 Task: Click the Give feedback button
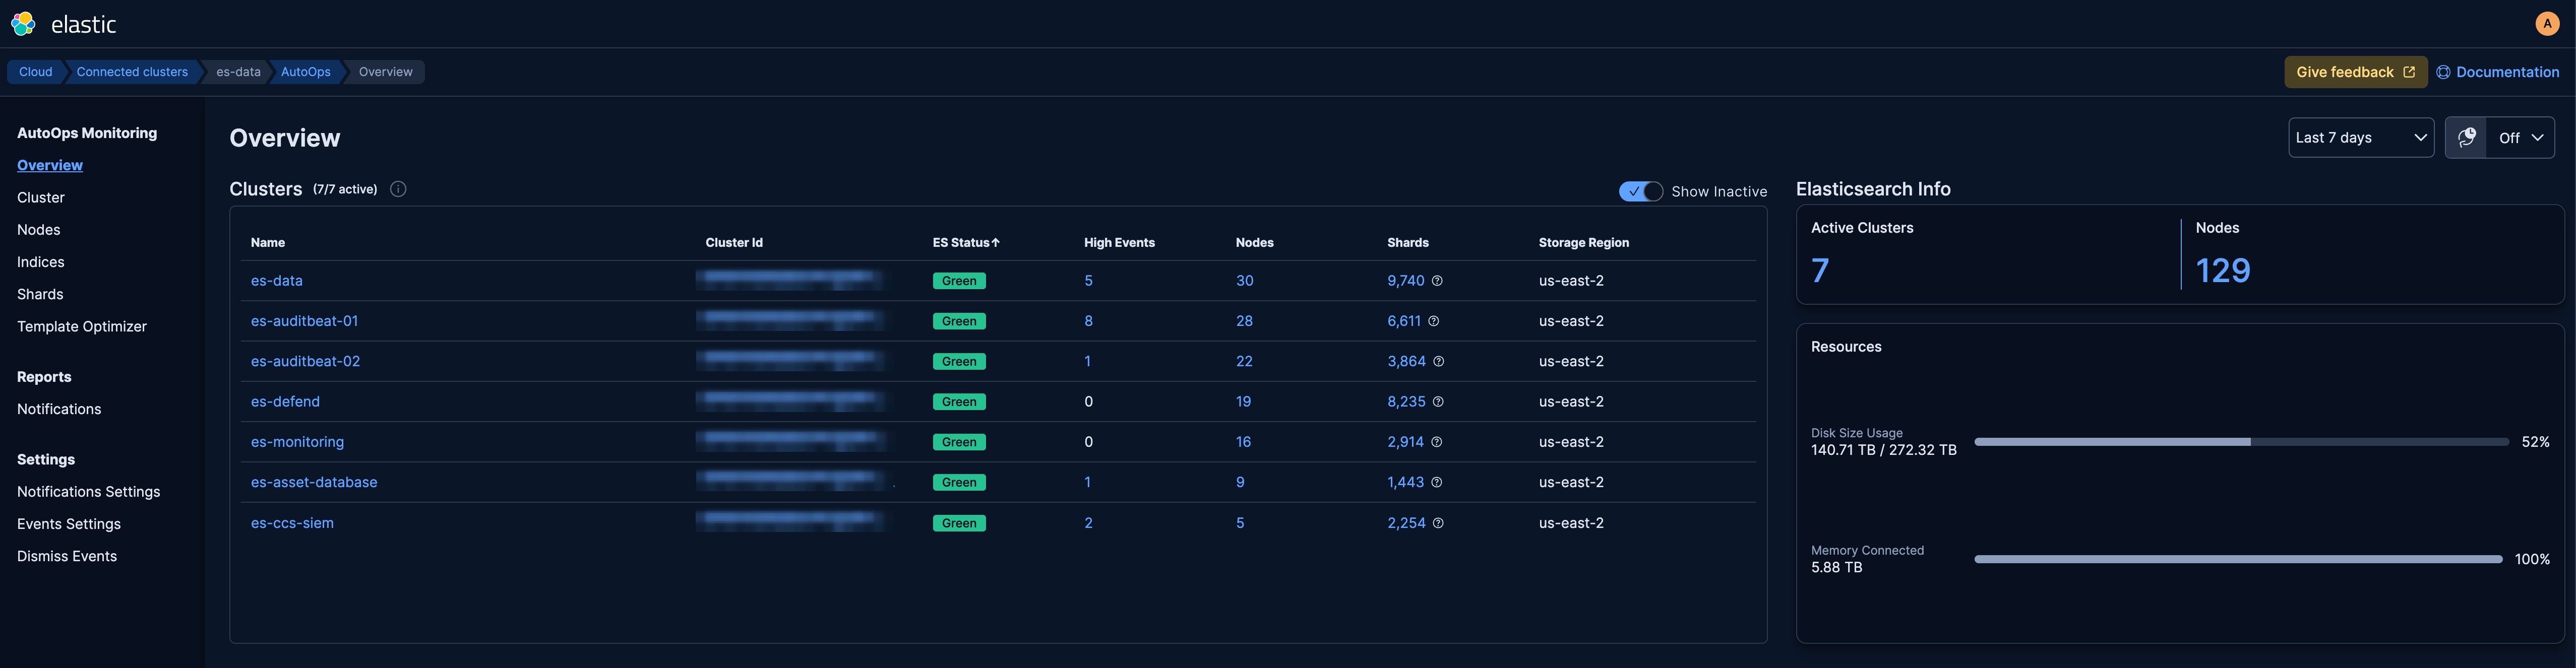[2354, 72]
